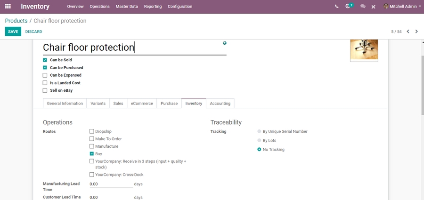Click the globe translate icon beside name
This screenshot has width=424, height=200.
point(225,43)
